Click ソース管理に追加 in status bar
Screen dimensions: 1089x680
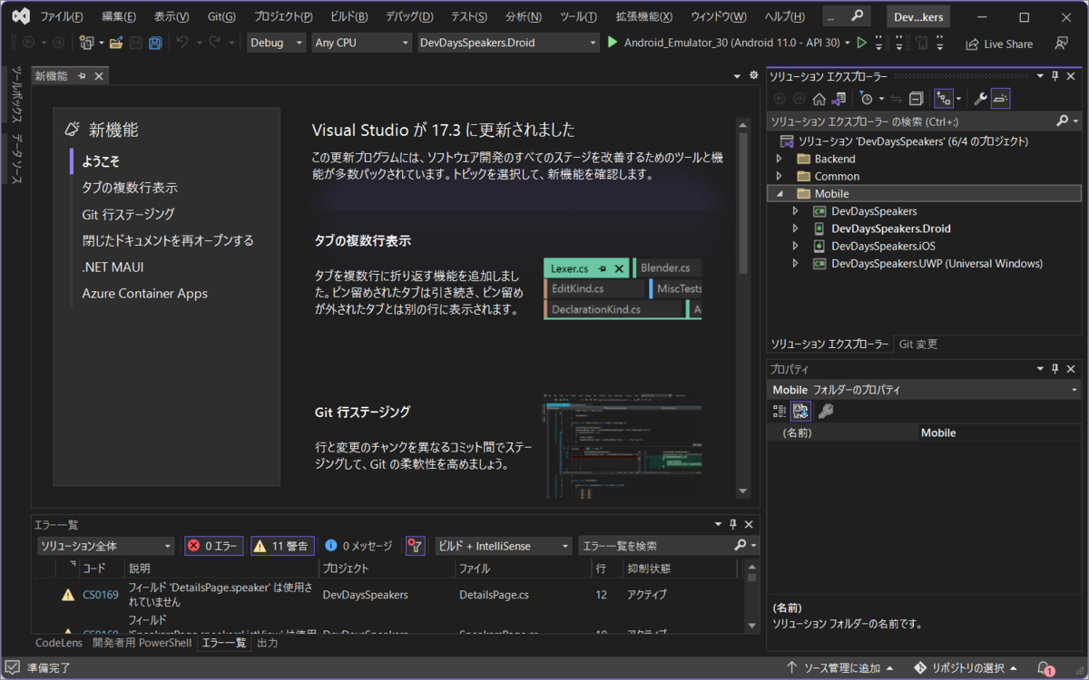[x=840, y=668]
